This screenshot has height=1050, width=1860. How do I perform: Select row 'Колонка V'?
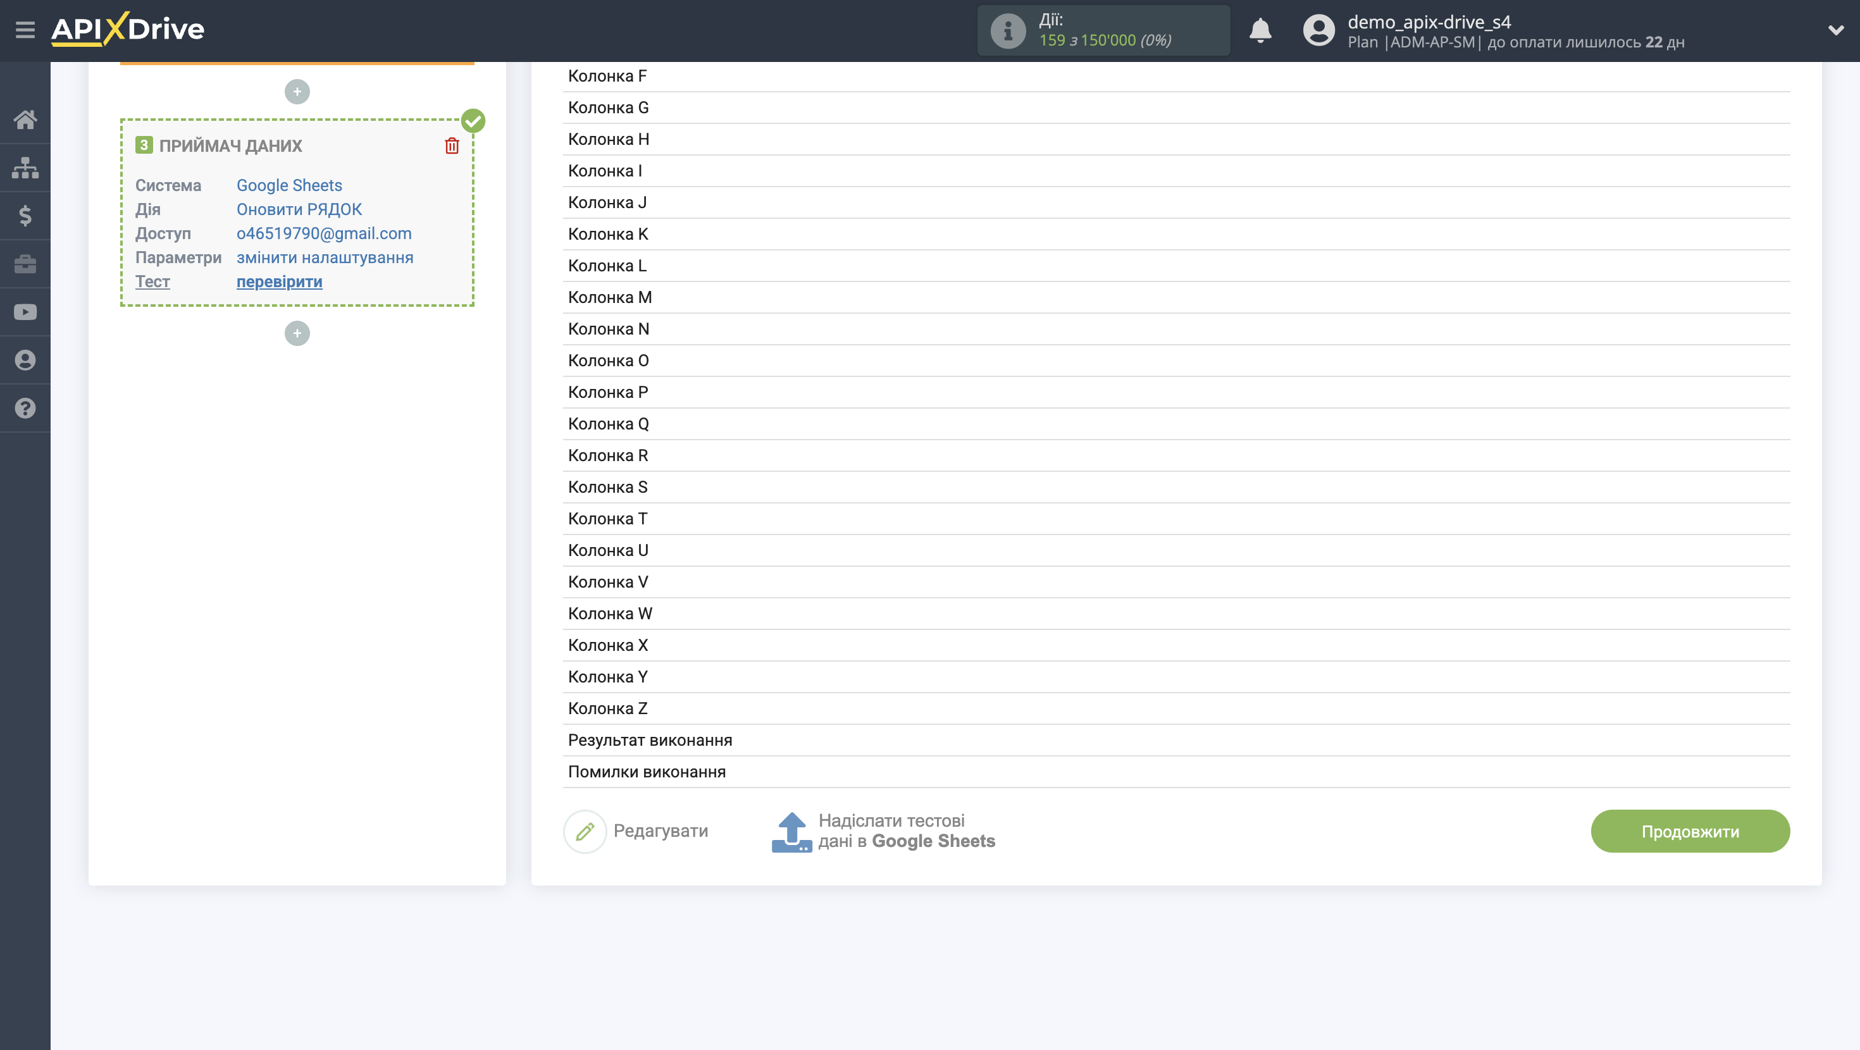tap(1176, 582)
